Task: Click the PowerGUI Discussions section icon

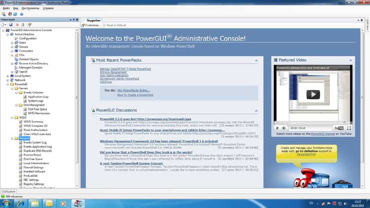Action: 93,110
